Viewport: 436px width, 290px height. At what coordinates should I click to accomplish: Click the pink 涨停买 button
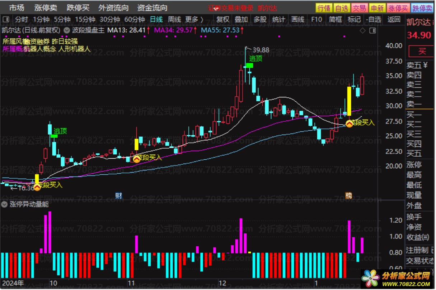tap(398, 8)
